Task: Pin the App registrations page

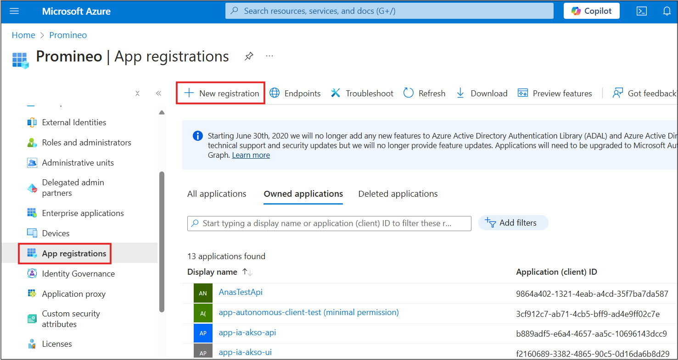Action: tap(249, 56)
